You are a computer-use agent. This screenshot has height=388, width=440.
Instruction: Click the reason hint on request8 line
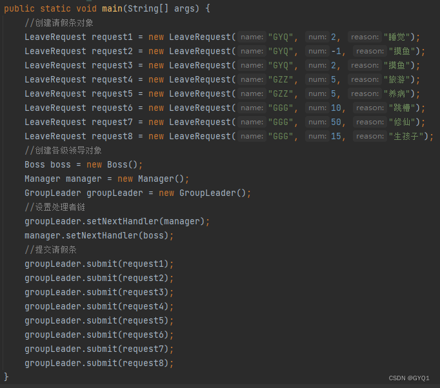[x=370, y=136]
